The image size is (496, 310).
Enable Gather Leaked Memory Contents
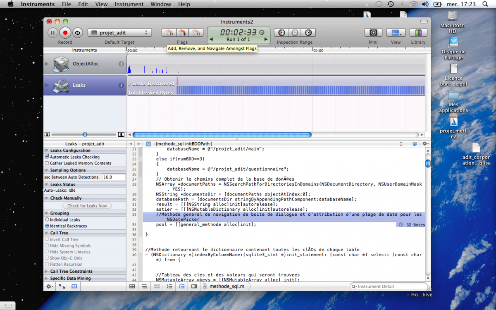[47, 163]
